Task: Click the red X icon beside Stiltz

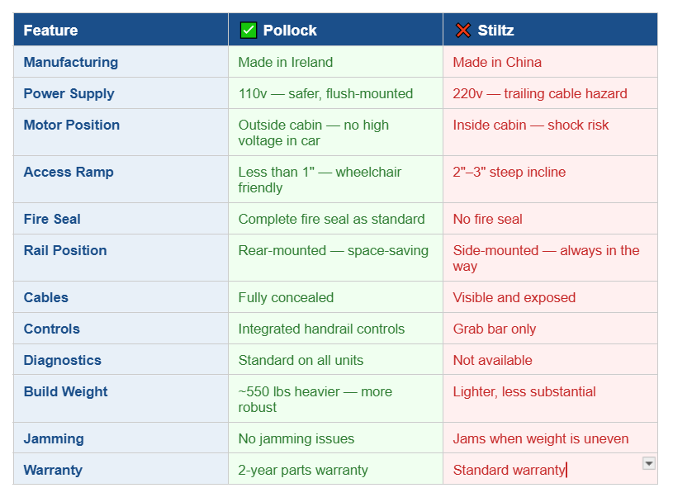Action: (x=462, y=31)
